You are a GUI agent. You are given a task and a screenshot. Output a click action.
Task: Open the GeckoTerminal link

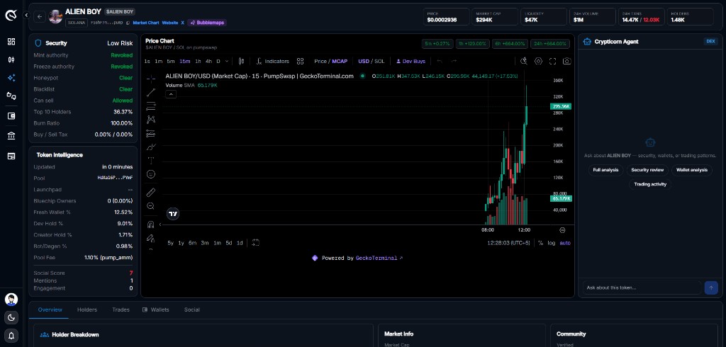379,258
